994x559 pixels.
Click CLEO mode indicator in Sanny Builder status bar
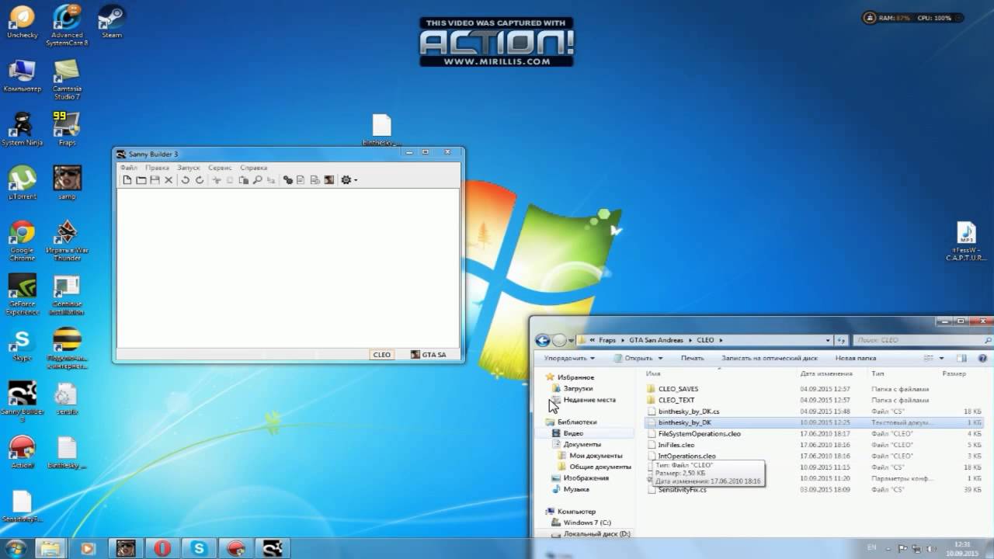[381, 355]
